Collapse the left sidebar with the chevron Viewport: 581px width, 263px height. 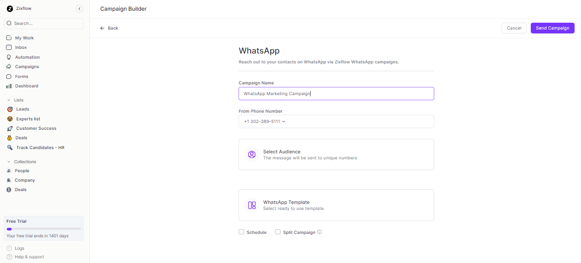(79, 8)
